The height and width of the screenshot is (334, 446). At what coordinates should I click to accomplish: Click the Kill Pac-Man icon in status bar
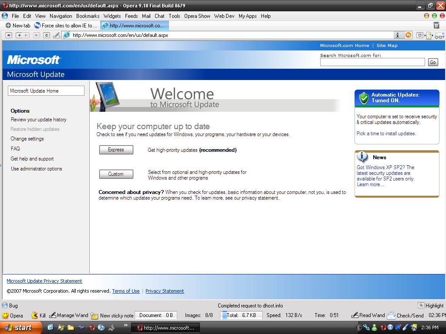[35, 315]
